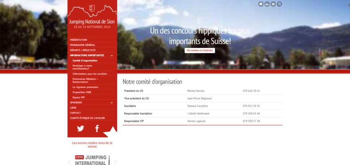
Task: Open the search magnifier icon
Action: pyautogui.click(x=279, y=4)
